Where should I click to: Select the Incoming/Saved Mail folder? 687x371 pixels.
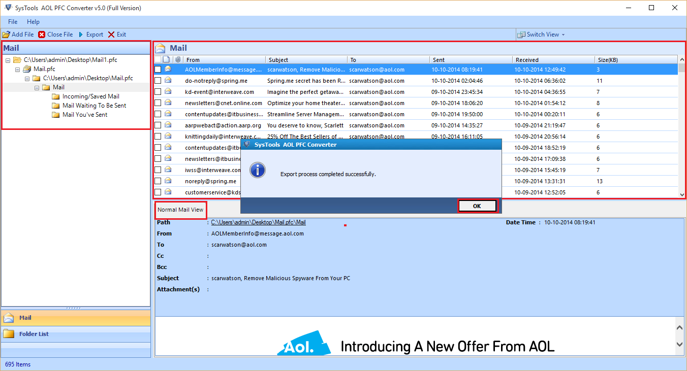(x=91, y=96)
